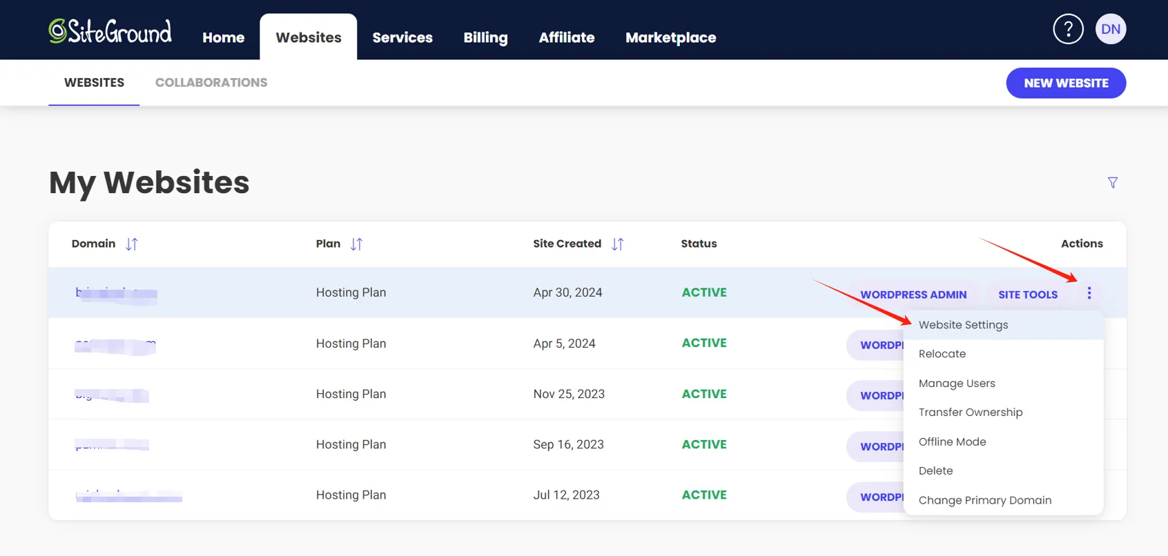
Task: Sort by Site Created column arrows
Action: click(618, 244)
